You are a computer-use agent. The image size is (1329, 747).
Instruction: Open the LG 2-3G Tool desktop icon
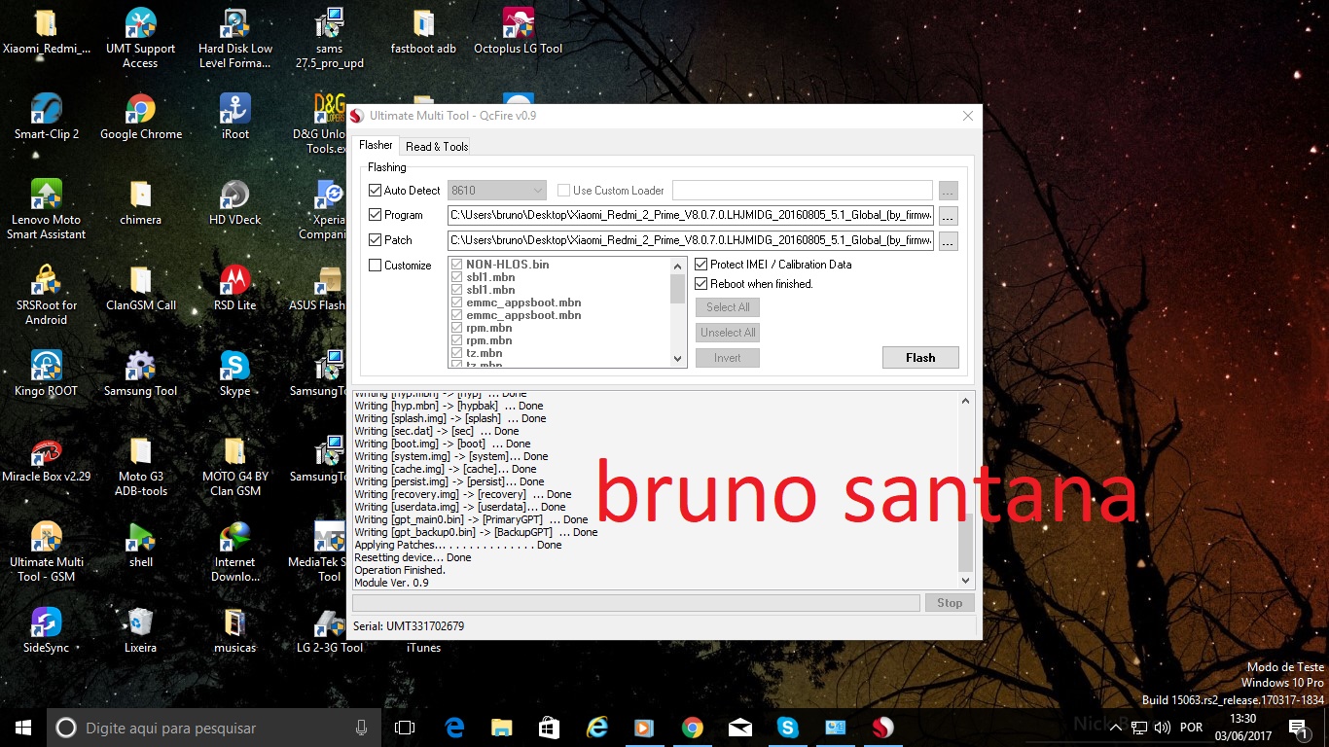pos(330,630)
